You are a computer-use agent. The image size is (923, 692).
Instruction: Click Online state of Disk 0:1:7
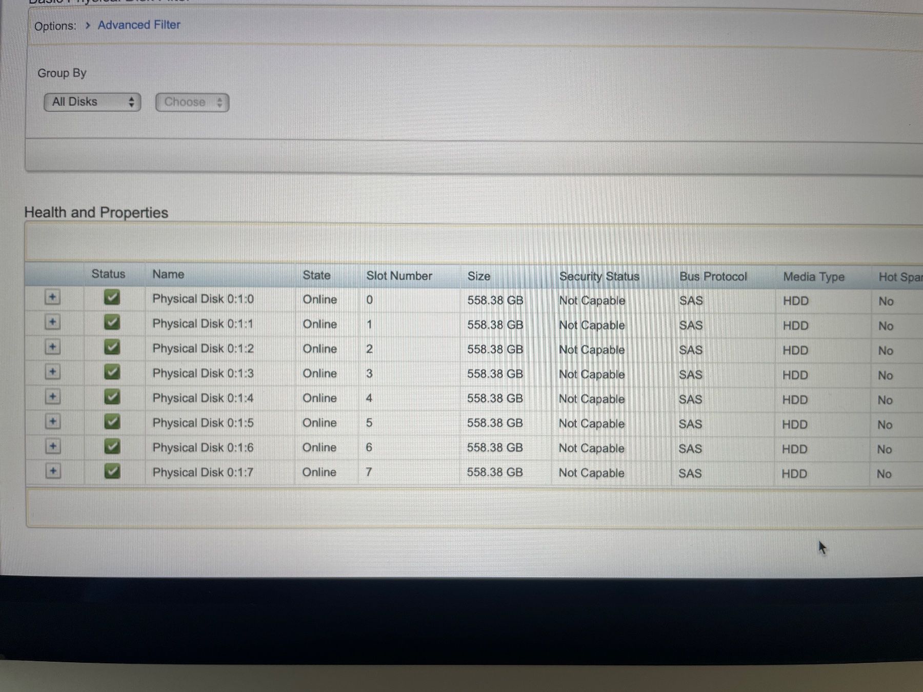(x=319, y=472)
